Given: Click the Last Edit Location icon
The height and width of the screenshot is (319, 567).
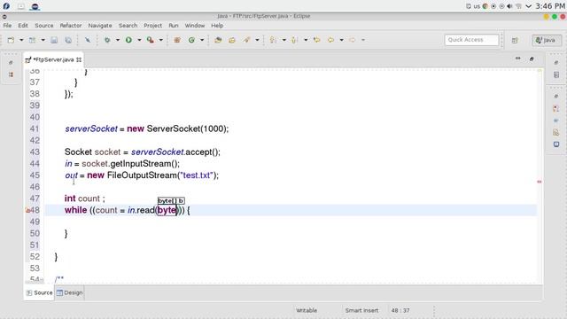Looking at the screenshot, I should click(x=317, y=40).
